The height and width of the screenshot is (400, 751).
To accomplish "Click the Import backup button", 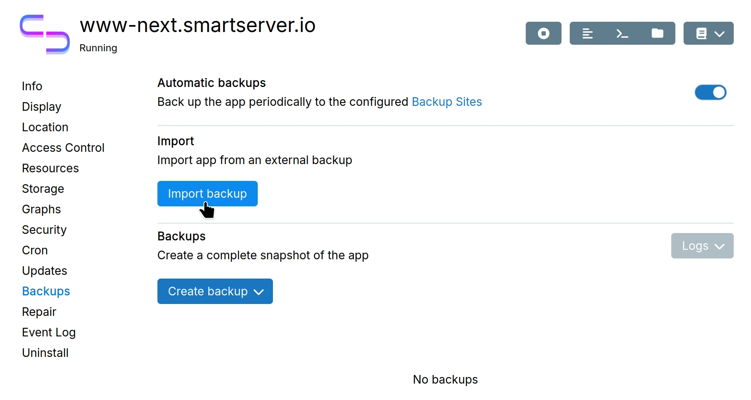I will [x=207, y=194].
